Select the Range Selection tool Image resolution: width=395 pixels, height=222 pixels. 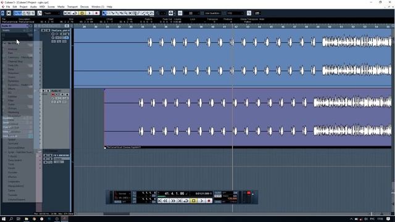(109, 13)
